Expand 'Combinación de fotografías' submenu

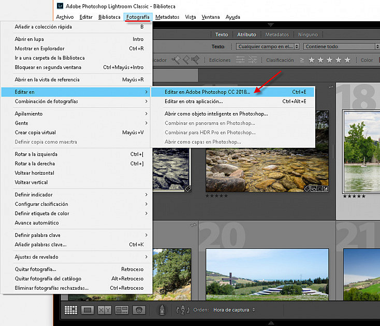click(77, 102)
